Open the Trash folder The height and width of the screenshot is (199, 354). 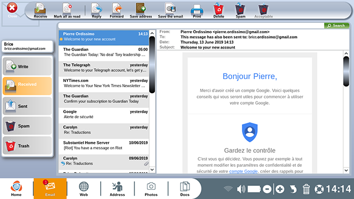coord(27,146)
